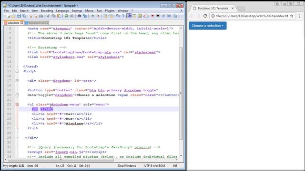Open a new browser tab

(x=242, y=9)
